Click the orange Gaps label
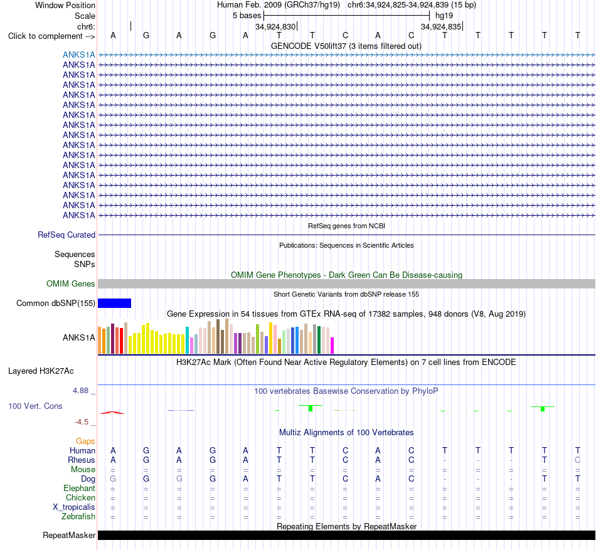The image size is (596, 550). tap(85, 441)
